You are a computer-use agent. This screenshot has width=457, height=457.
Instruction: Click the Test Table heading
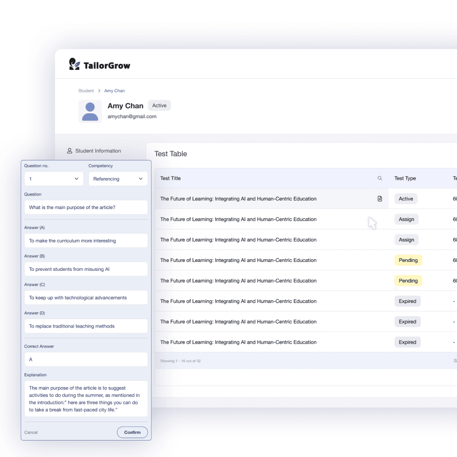point(171,154)
